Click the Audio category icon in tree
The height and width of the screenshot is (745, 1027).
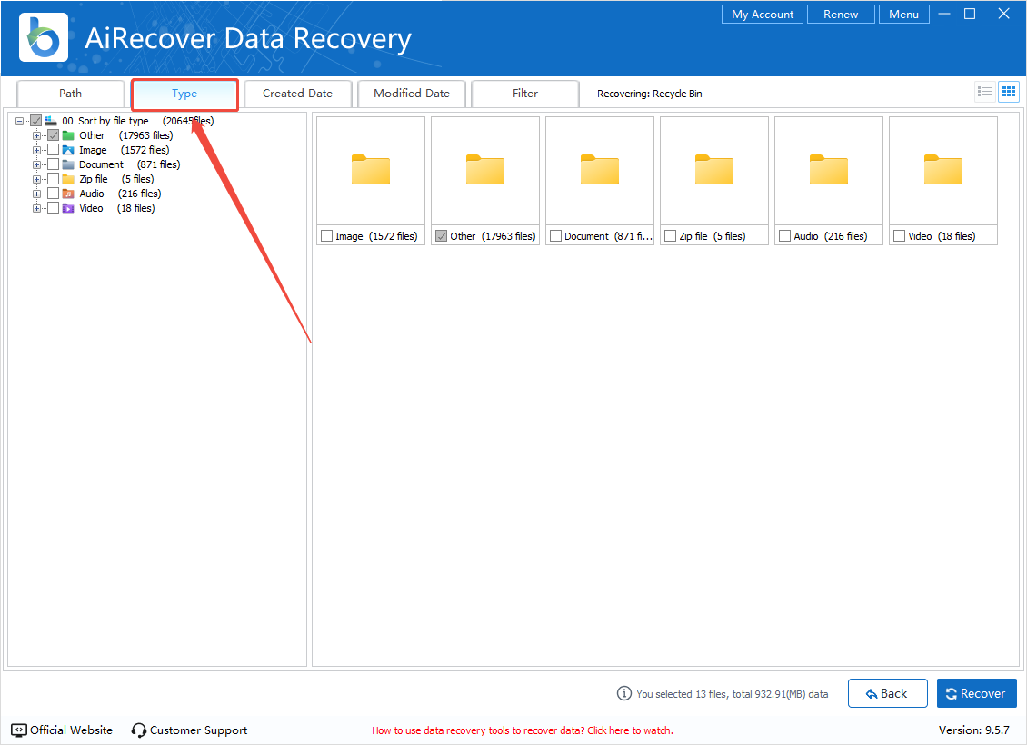(68, 194)
